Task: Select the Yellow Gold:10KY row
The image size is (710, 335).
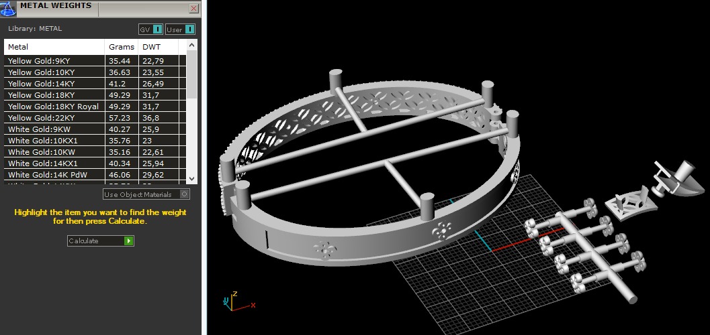Action: tap(95, 72)
